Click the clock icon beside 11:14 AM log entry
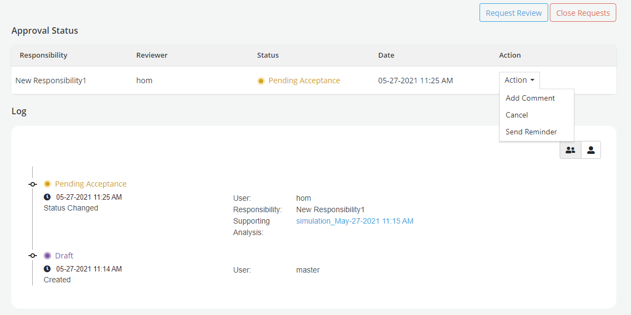 coord(47,269)
